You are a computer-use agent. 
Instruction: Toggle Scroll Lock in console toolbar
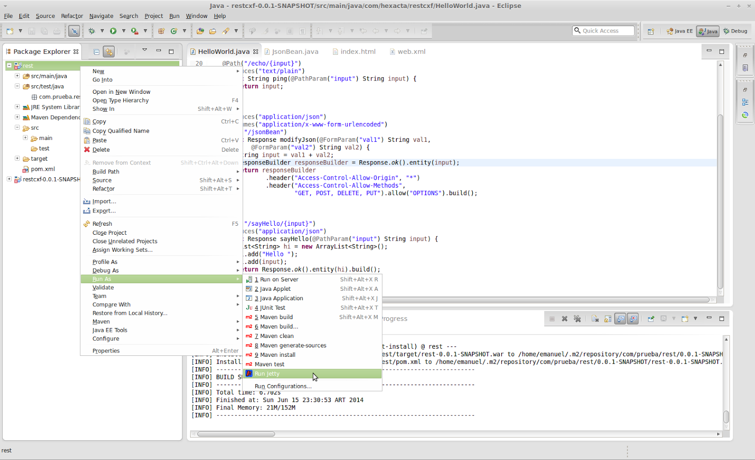coord(608,319)
